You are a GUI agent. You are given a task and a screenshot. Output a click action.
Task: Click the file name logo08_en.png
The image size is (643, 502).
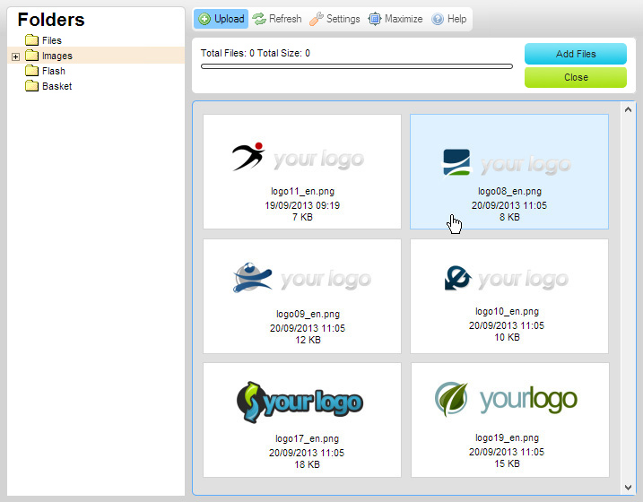pos(509,191)
